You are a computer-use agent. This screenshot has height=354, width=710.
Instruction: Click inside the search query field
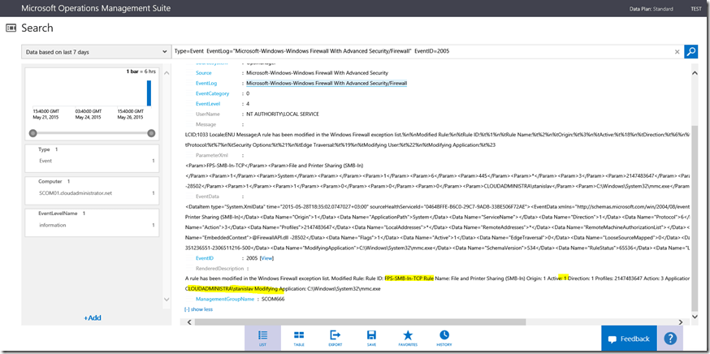[422, 52]
